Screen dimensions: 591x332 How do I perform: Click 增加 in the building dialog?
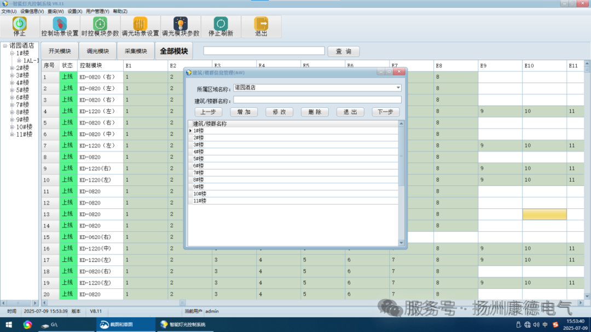point(244,112)
